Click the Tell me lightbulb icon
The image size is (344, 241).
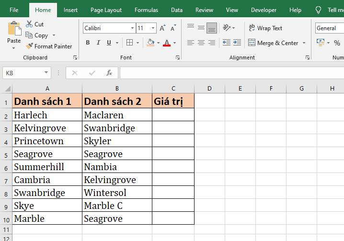[x=318, y=10]
